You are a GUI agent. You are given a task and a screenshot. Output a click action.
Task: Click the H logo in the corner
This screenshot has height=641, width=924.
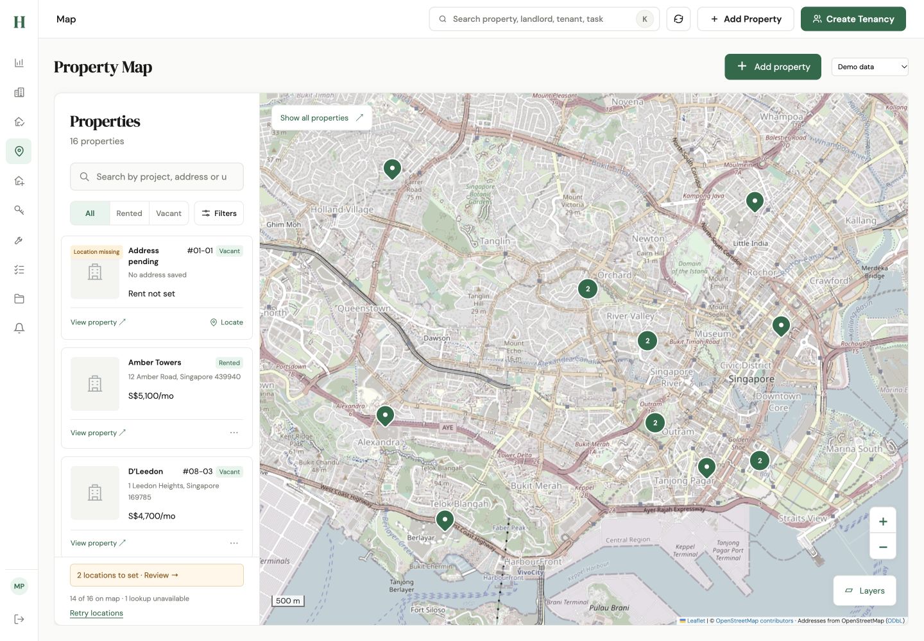click(19, 22)
